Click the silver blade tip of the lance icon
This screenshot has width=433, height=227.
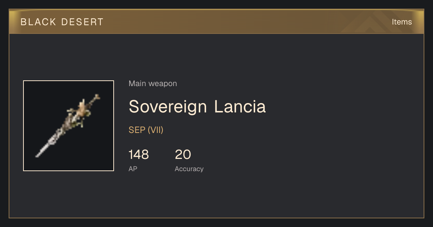(41, 150)
